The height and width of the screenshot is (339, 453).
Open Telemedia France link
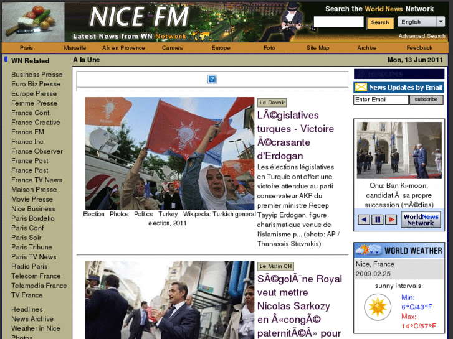(39, 286)
